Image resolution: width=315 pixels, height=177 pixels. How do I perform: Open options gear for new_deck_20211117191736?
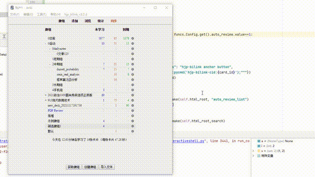coord(132,105)
